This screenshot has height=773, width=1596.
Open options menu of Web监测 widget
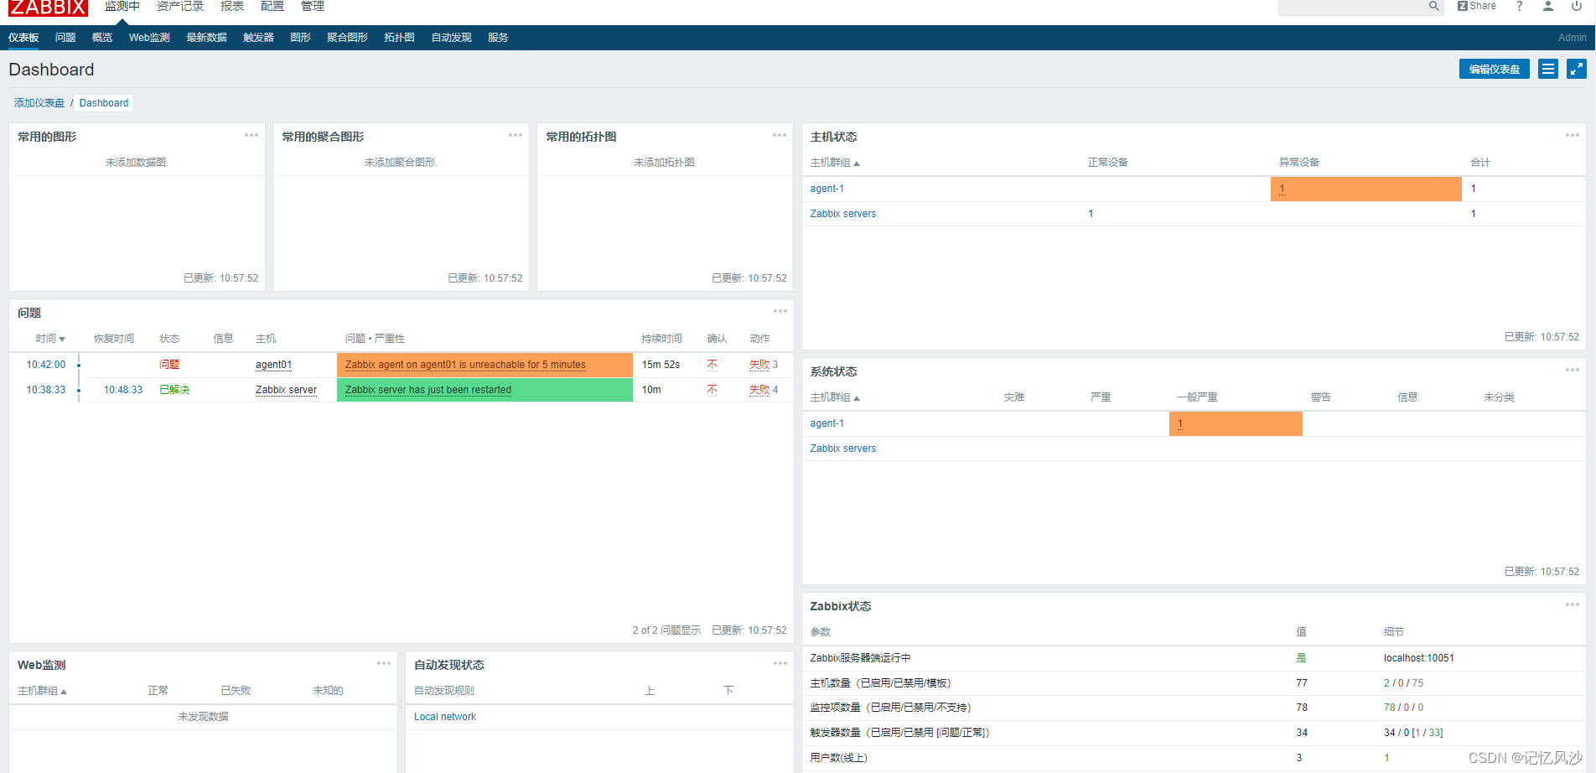[x=384, y=663]
